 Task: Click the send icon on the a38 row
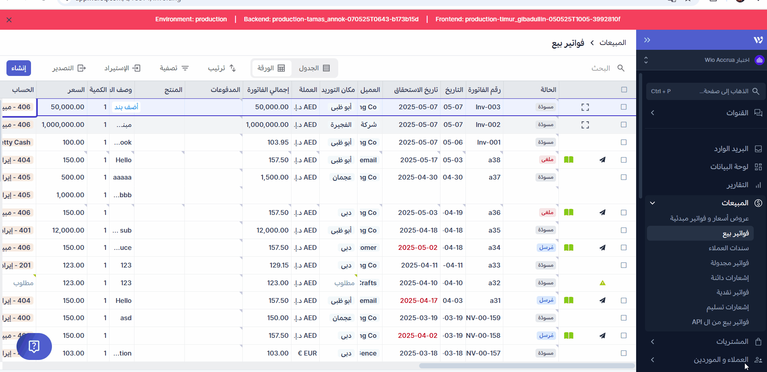click(x=602, y=160)
